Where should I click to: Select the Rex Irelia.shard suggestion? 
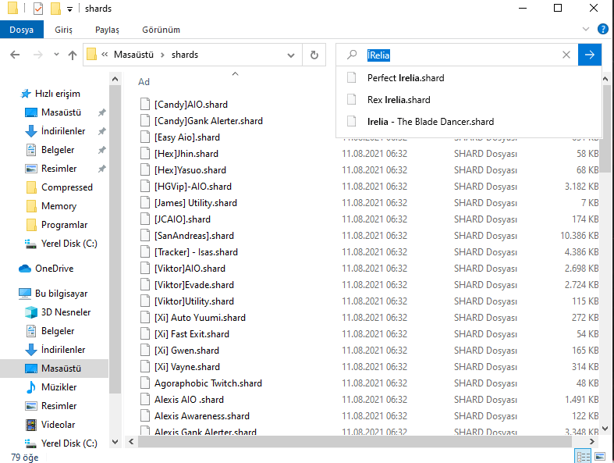(x=469, y=100)
